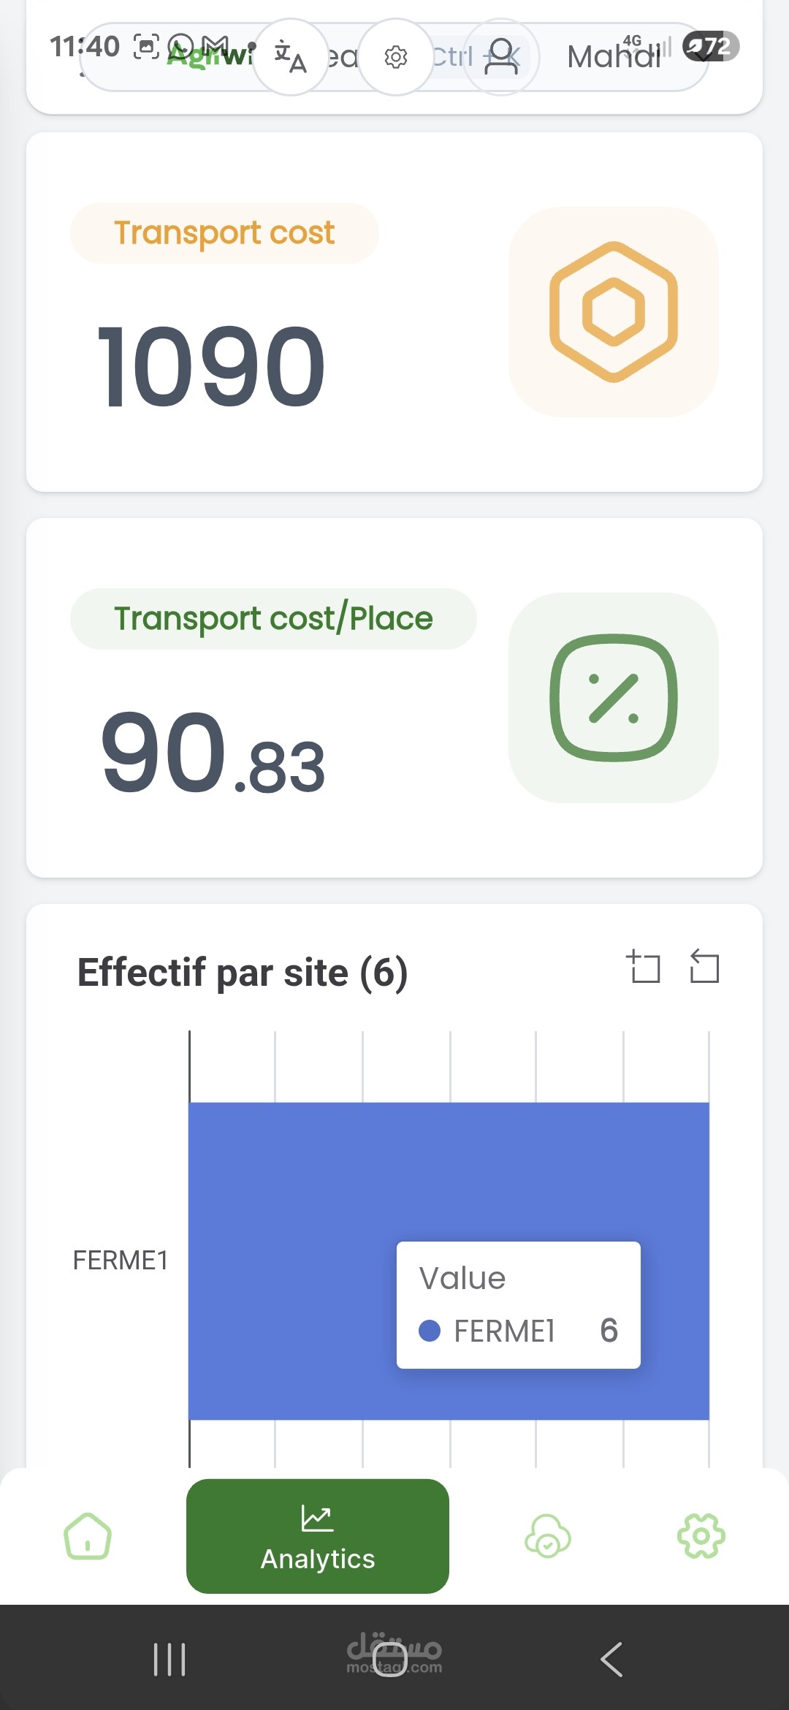Click the FERME1 axis label
This screenshot has width=789, height=1710.
point(121,1261)
